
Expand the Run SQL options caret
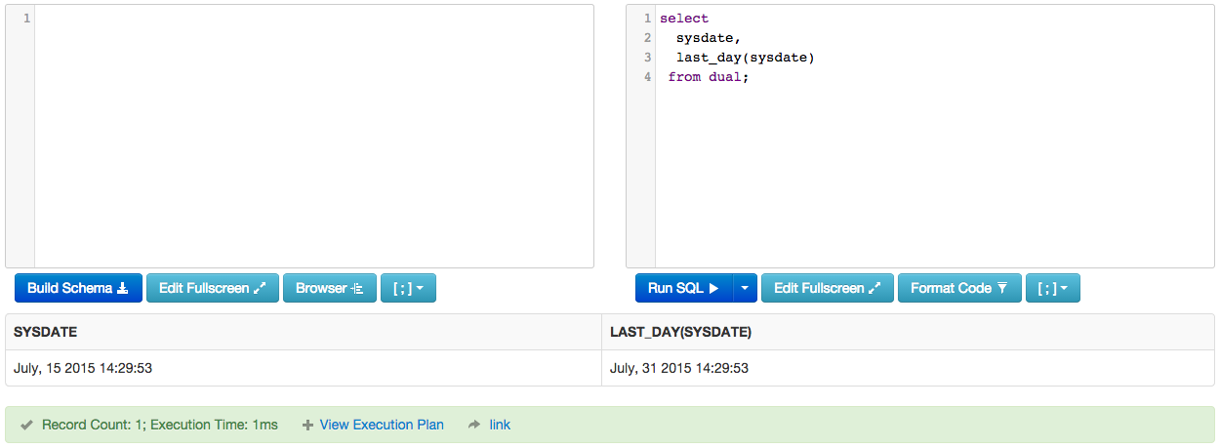tap(745, 288)
